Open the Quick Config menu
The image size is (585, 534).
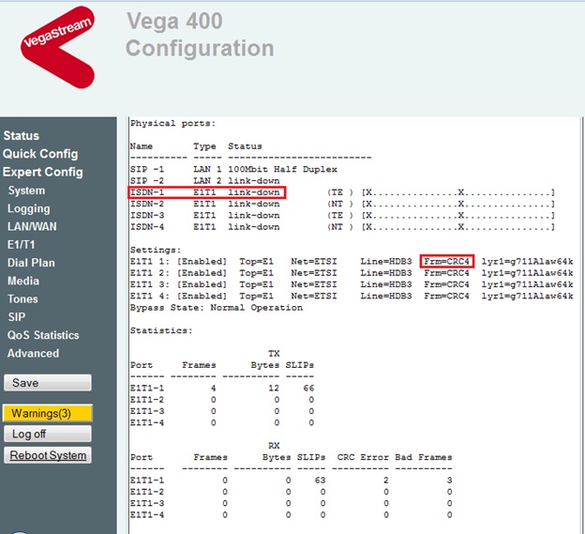coord(40,154)
